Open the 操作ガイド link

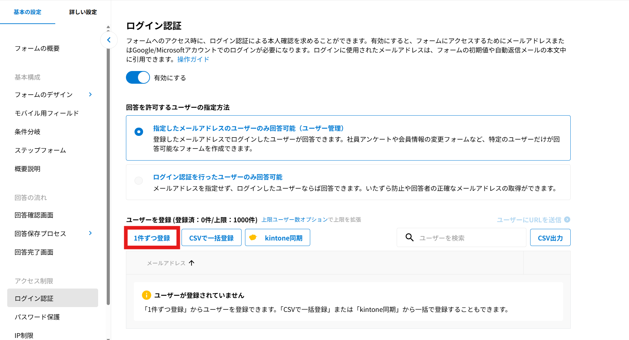point(193,59)
